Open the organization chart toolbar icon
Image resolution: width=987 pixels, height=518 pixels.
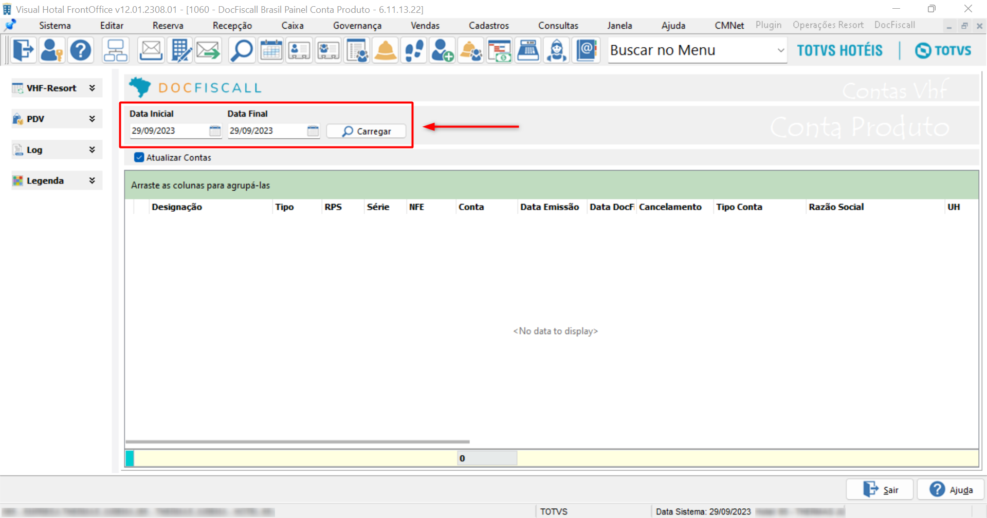pos(115,50)
